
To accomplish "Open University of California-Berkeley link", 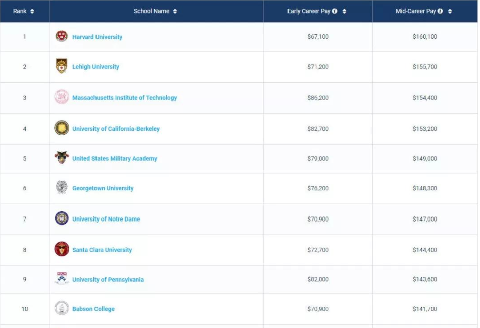I will [x=116, y=129].
